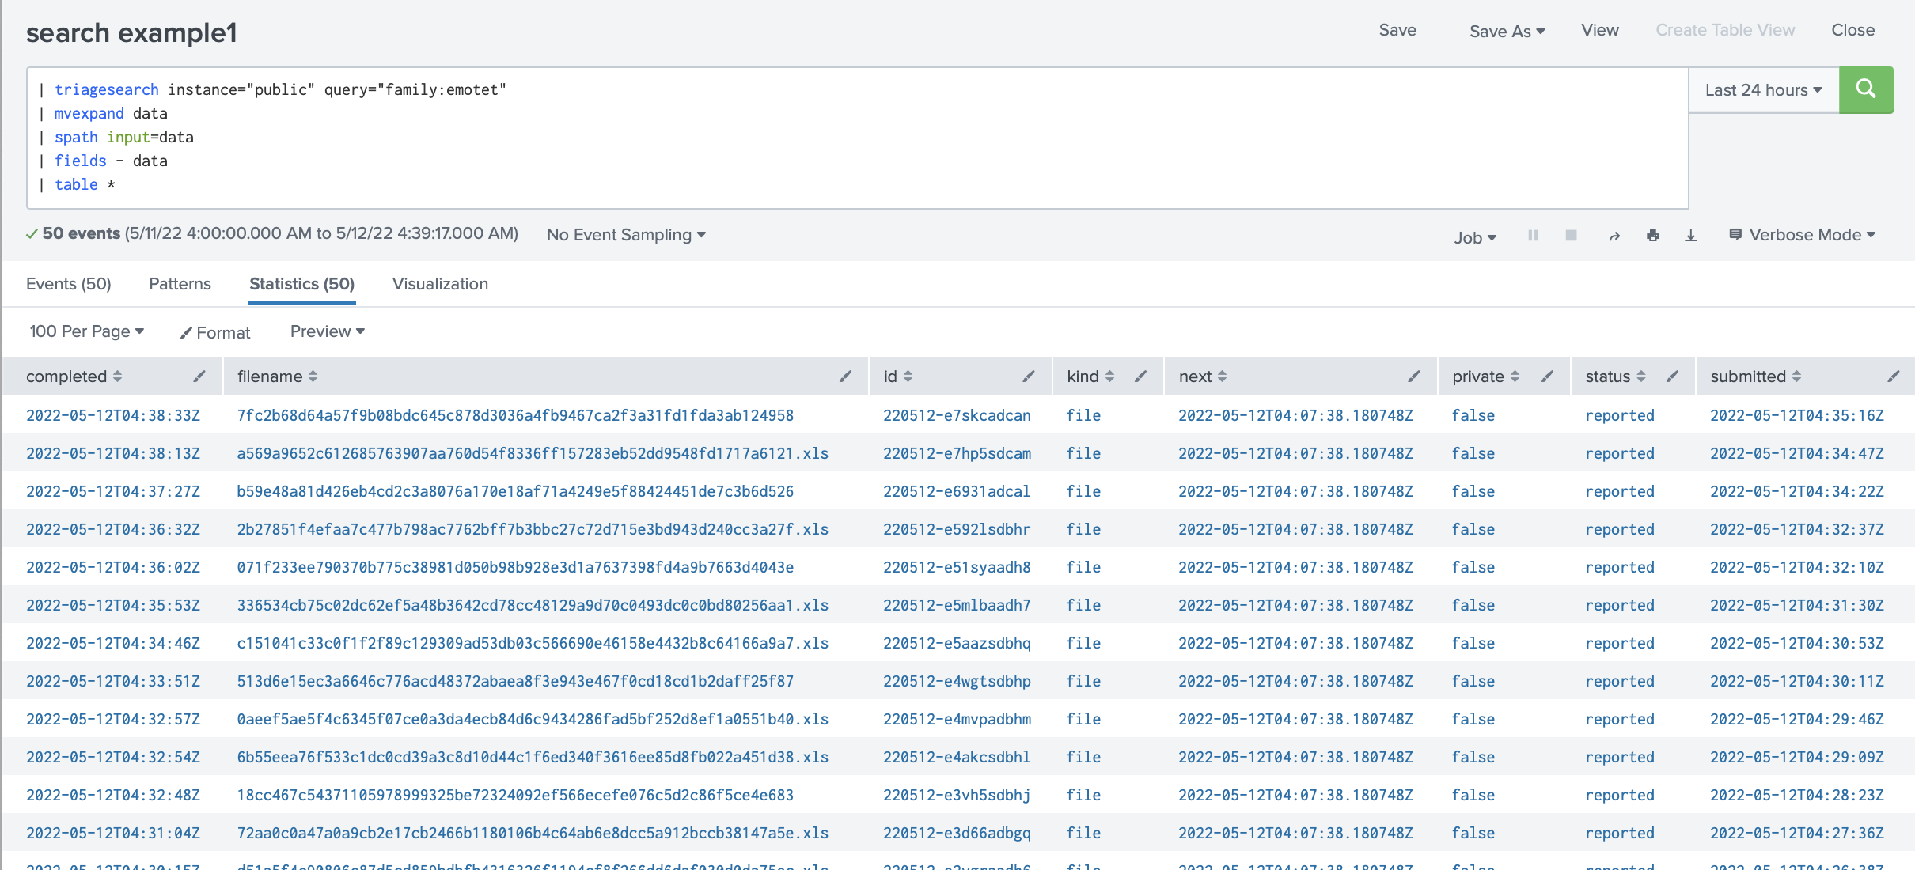
Task: Click id 220512-e3vh5sdbhj
Action: coord(957,795)
